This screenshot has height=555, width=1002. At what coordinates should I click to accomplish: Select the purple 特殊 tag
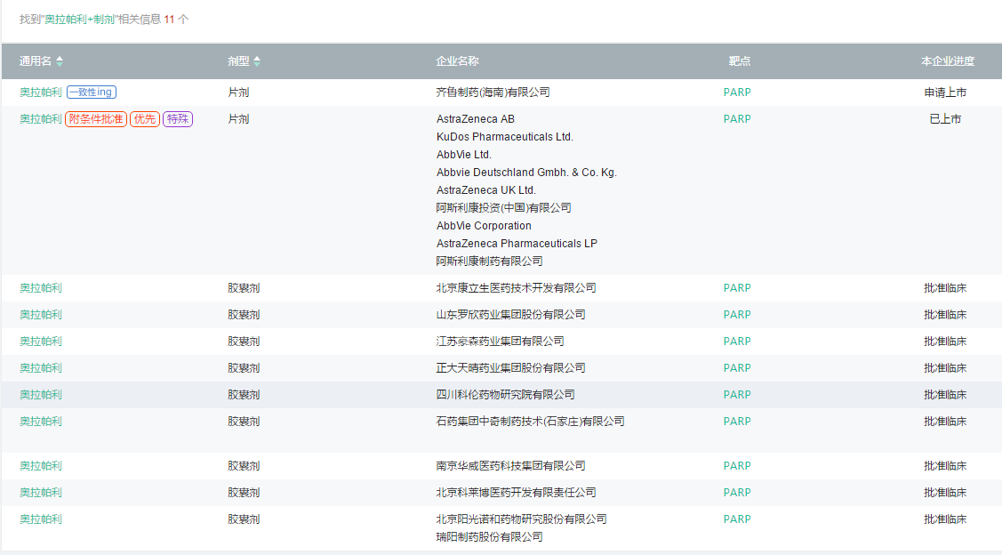[x=178, y=119]
